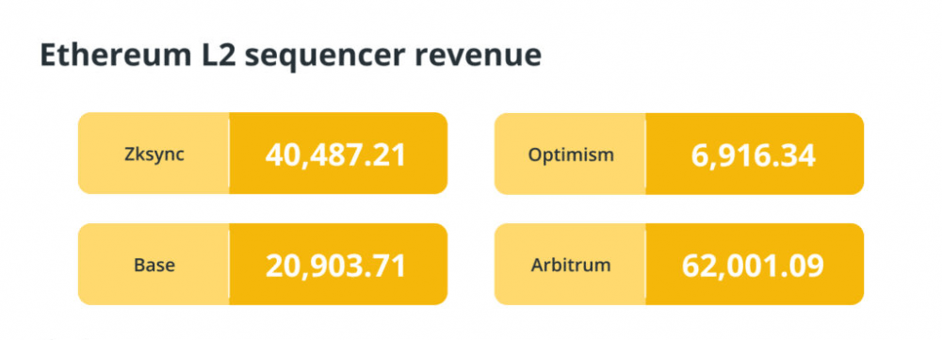Select the 20,903.71 revenue value
Image resolution: width=942 pixels, height=340 pixels.
(336, 266)
